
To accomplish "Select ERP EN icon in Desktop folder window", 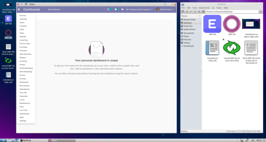I will [212, 24].
